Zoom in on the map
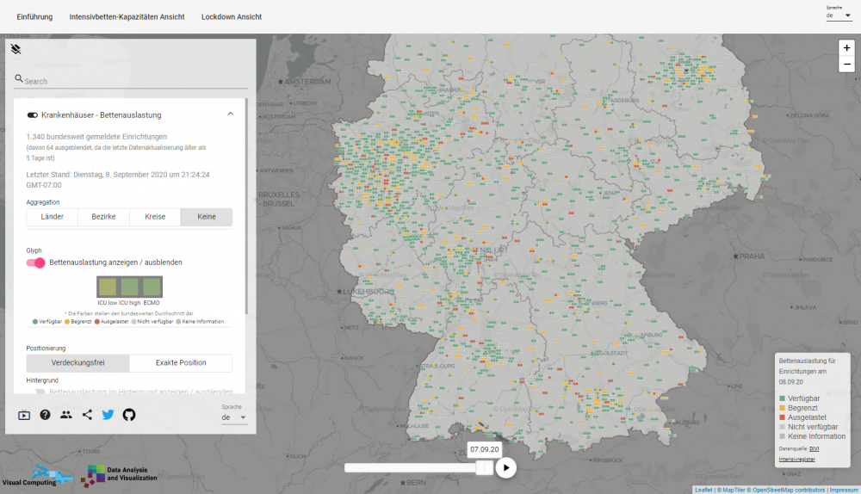This screenshot has height=494, width=861. [846, 48]
